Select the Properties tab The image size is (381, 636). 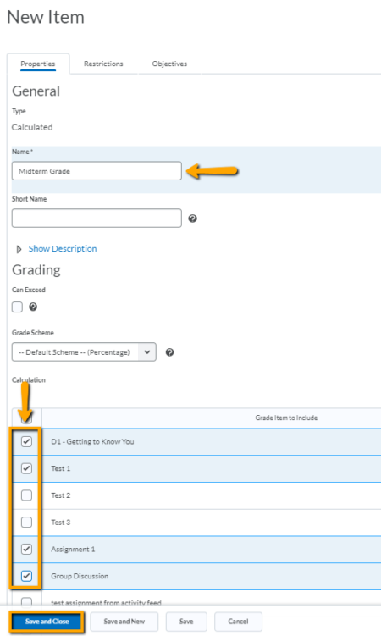tap(38, 64)
